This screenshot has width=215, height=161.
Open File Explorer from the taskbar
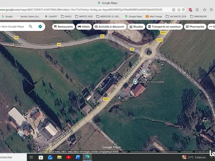point(59,157)
